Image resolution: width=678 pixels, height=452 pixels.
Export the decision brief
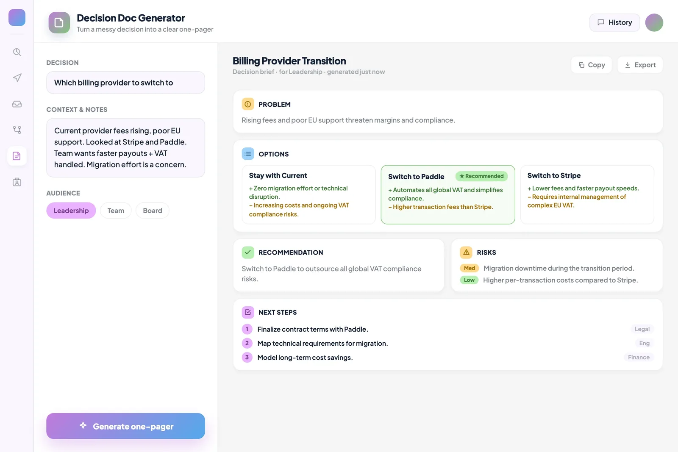coord(640,65)
